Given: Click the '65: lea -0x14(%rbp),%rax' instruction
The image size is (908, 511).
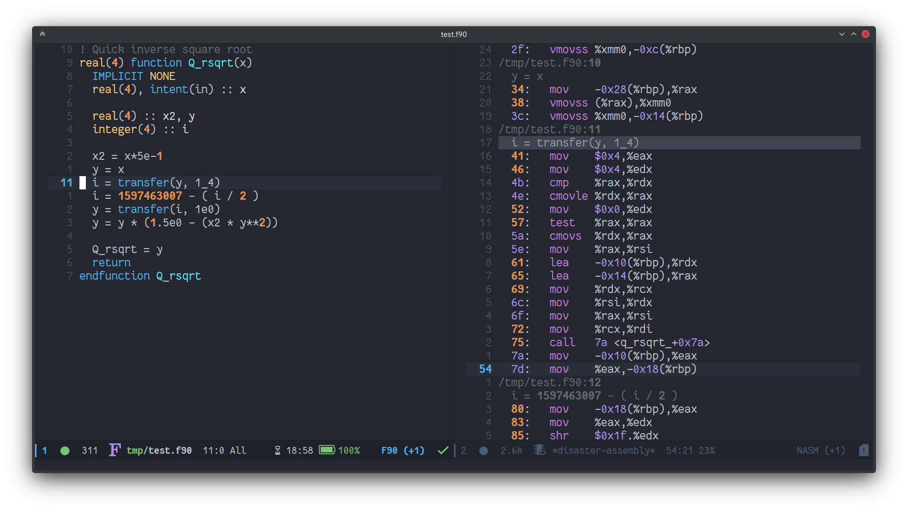Looking at the screenshot, I should pos(604,276).
